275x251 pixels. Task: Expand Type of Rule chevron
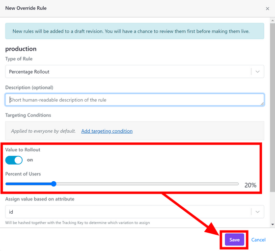(x=257, y=72)
